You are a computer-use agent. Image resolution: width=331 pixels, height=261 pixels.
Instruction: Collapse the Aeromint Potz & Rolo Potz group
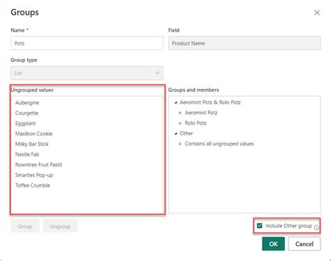176,102
